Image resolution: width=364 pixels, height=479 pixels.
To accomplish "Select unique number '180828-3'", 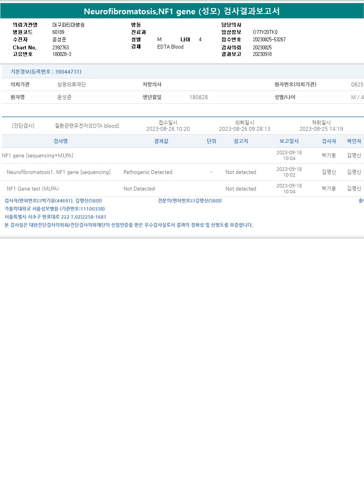I will (62, 54).
